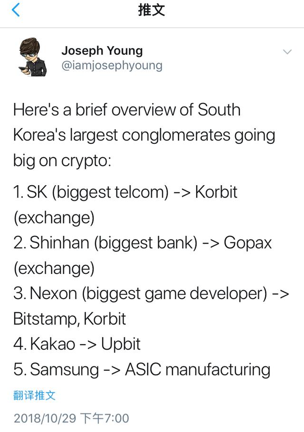This screenshot has height=432, width=304.
Task: Select the 2018/10/29 下午7:00 timestamp
Action: [x=71, y=418]
